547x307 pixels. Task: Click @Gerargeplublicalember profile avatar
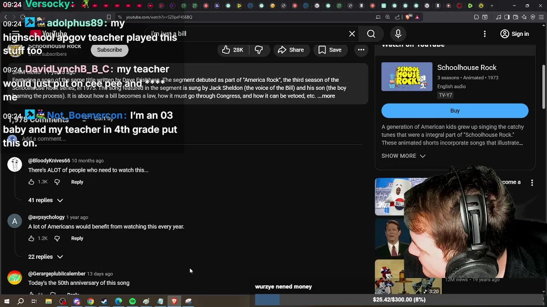15,278
